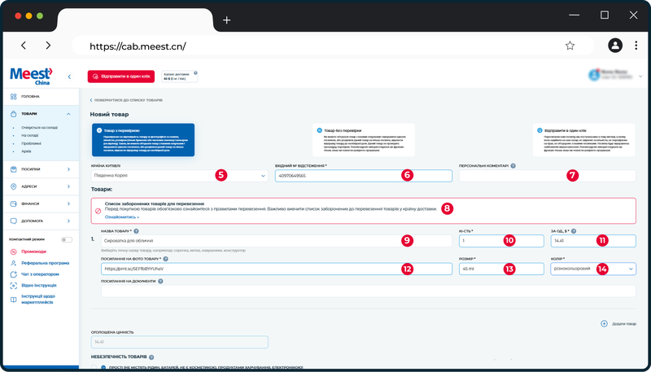Open the browser three-dot menu
Screen dimensions: 651x372
(x=636, y=46)
